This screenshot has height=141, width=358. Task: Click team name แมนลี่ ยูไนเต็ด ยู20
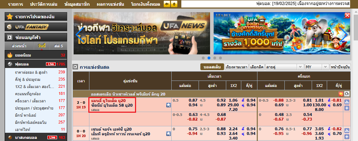(108, 101)
